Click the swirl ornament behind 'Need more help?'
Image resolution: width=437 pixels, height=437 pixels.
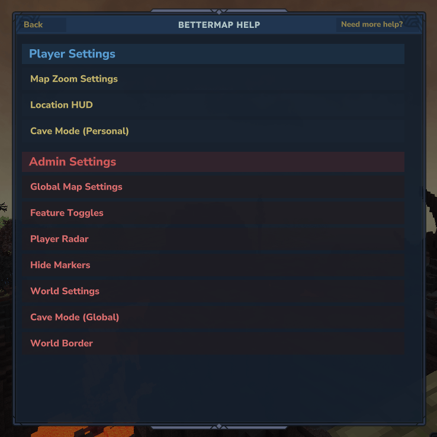point(413,22)
